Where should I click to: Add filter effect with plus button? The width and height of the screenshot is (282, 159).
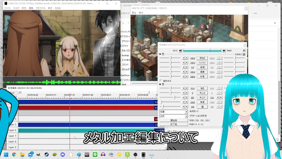click(244, 50)
